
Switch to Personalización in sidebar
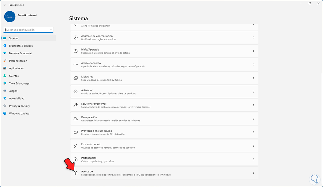18,61
